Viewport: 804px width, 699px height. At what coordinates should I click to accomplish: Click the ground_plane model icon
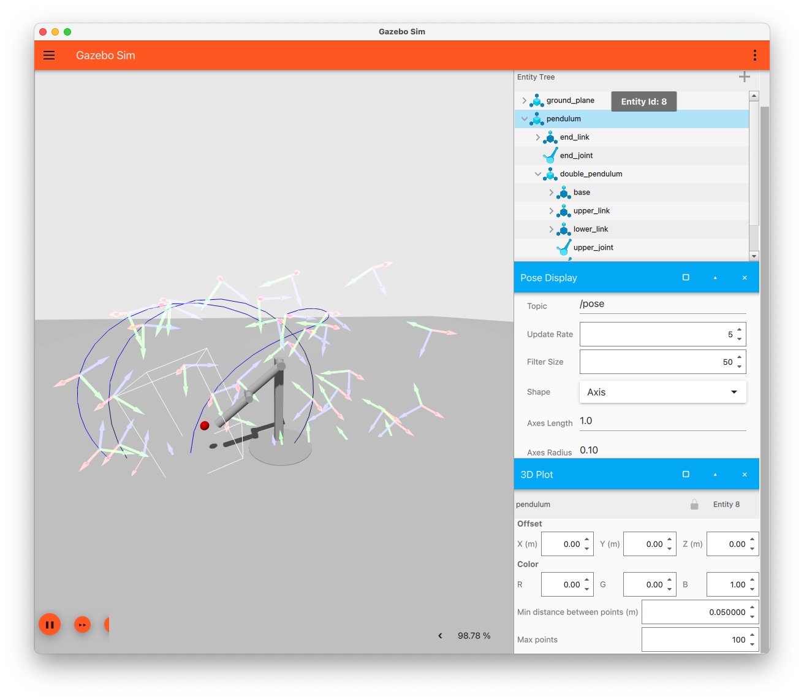click(537, 101)
